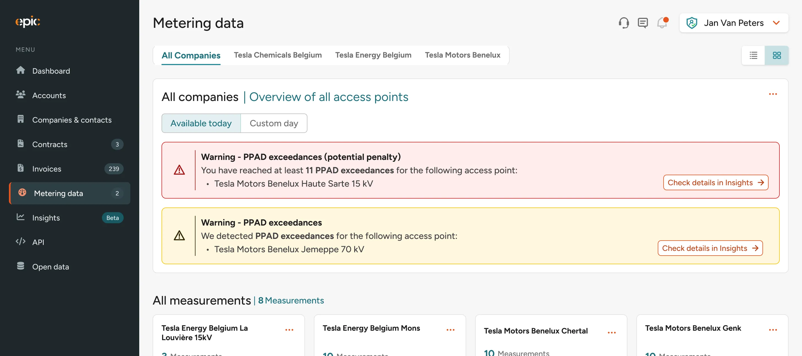Open the chat messages icon

pyautogui.click(x=643, y=23)
